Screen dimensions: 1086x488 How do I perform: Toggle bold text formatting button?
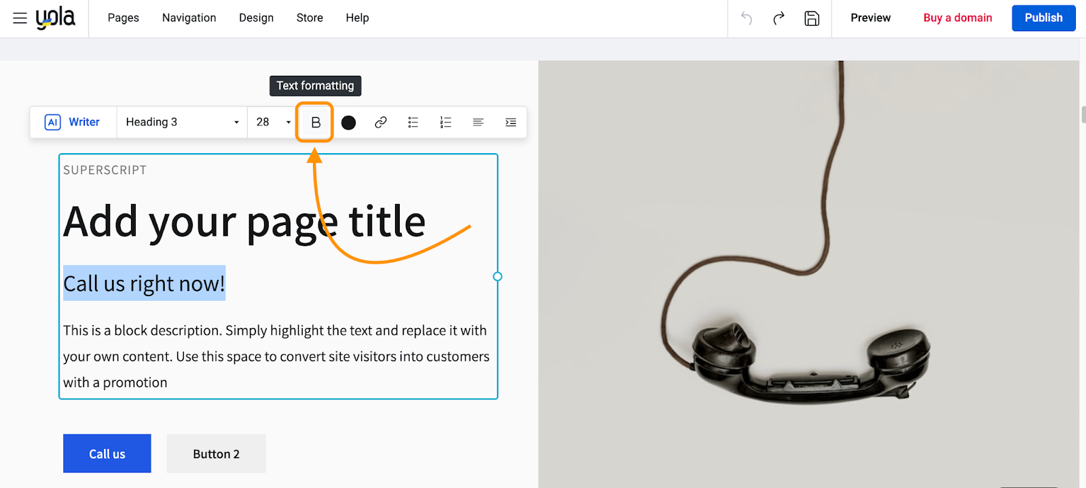point(315,123)
